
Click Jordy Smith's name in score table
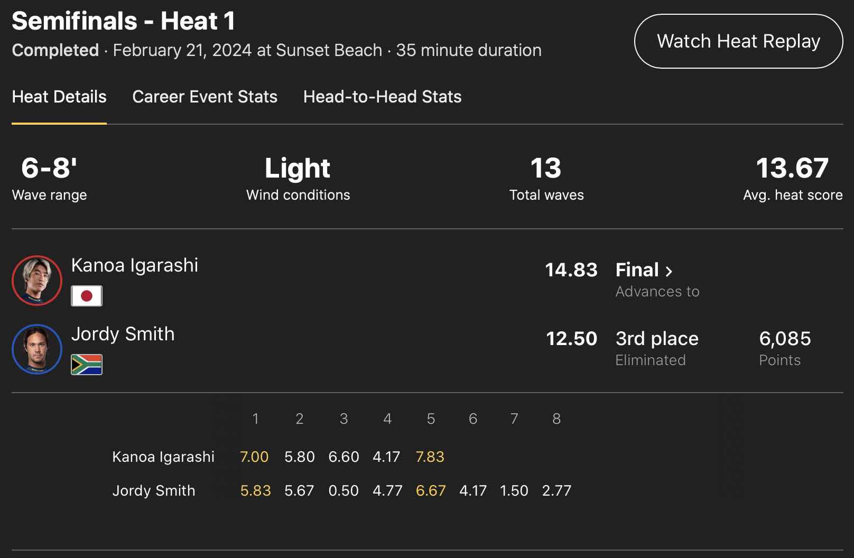click(154, 490)
